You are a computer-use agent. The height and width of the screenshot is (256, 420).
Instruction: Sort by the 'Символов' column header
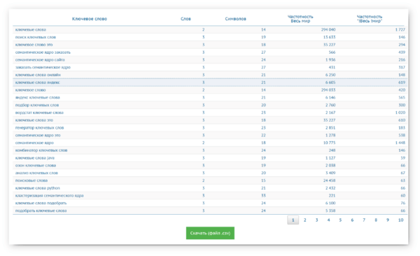(x=235, y=19)
